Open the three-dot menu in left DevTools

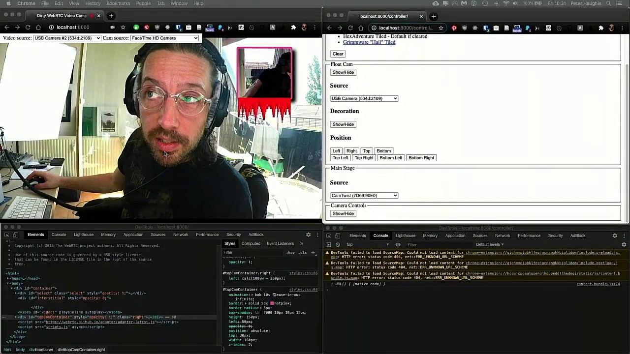pos(317,235)
